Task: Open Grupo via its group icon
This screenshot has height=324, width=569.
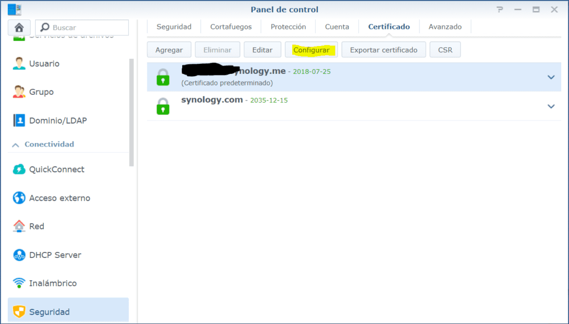Action: (19, 92)
